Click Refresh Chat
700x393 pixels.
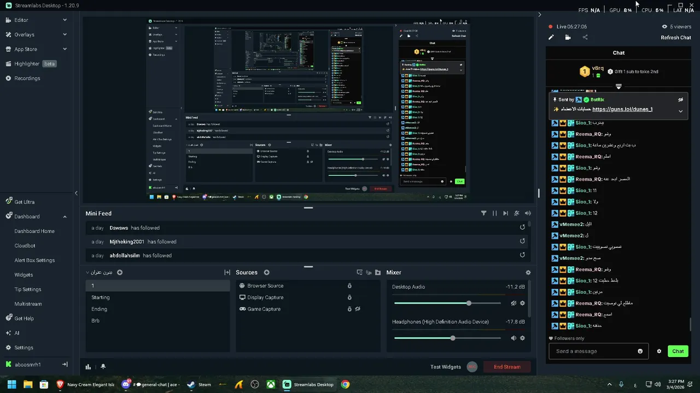pyautogui.click(x=676, y=38)
